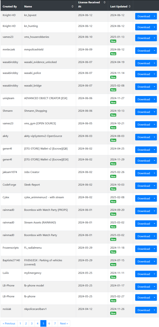Go to page 1

(20, 323)
